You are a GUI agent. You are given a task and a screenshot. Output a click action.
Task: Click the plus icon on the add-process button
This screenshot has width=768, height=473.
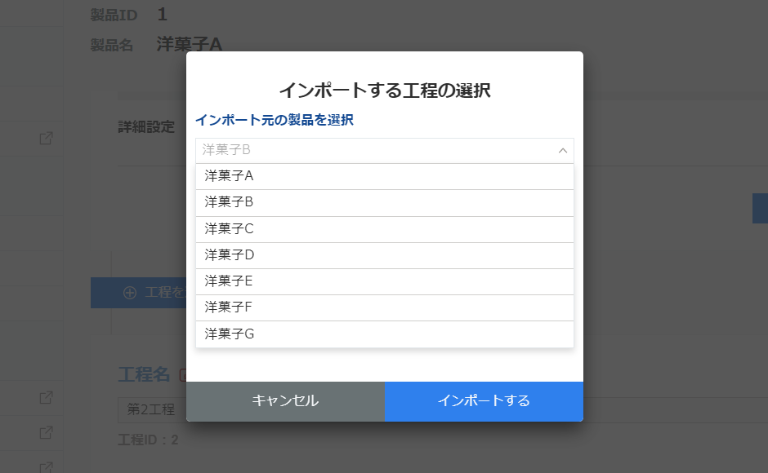pyautogui.click(x=130, y=293)
